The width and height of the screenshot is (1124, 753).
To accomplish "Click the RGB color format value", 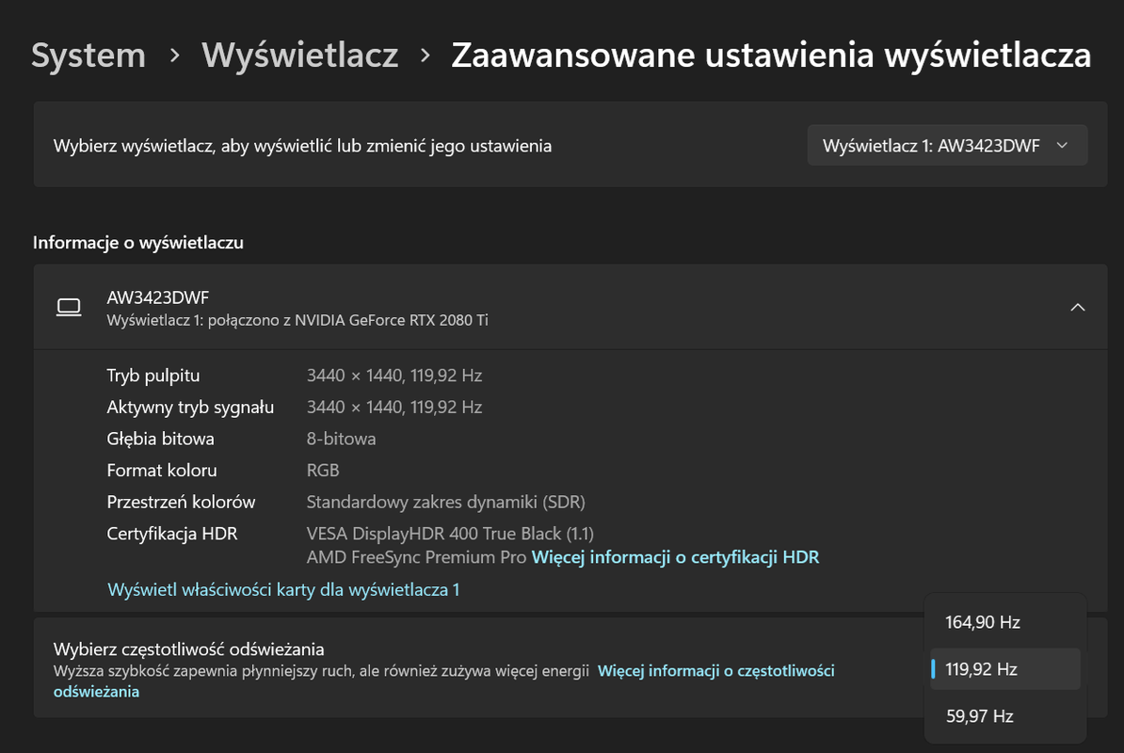I will pos(323,470).
